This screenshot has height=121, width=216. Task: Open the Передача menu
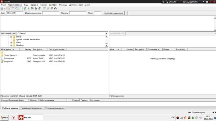(x=34, y=5)
